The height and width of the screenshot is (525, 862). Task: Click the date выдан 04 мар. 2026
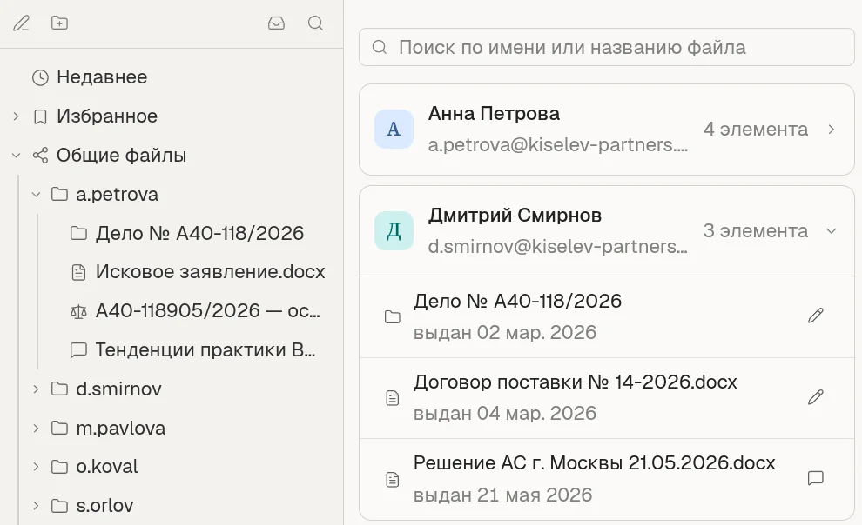[505, 413]
